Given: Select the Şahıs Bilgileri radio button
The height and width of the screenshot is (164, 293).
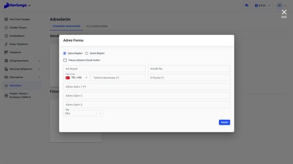Looking at the screenshot, I should 65,53.
